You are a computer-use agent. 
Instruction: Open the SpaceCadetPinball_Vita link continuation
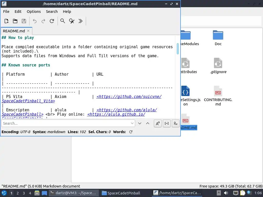[28, 101]
